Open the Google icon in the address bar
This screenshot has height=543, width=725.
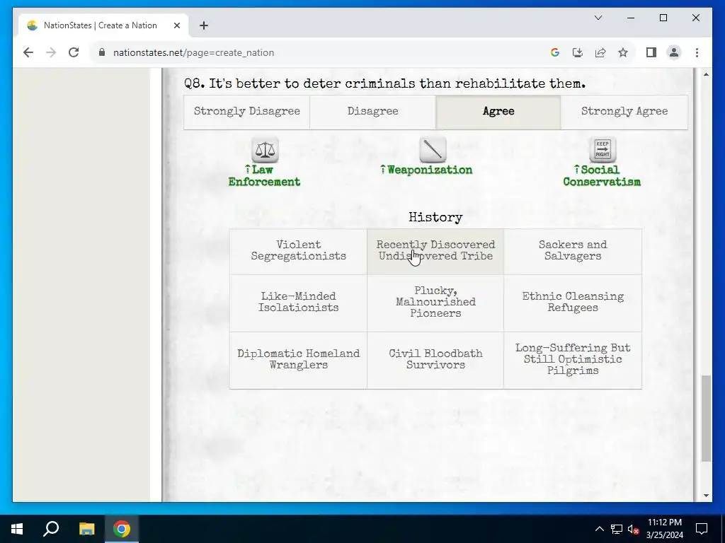point(555,52)
